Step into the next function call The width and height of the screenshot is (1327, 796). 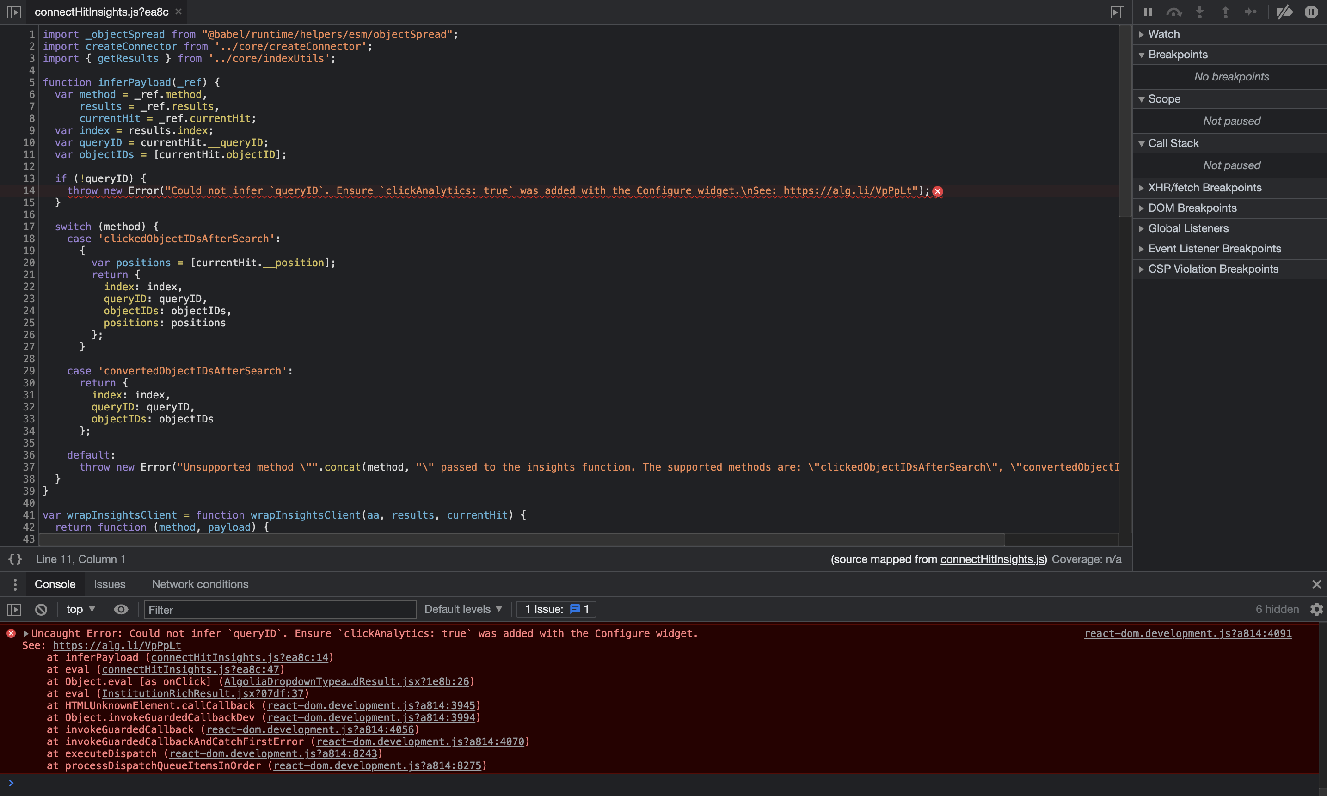click(1199, 12)
